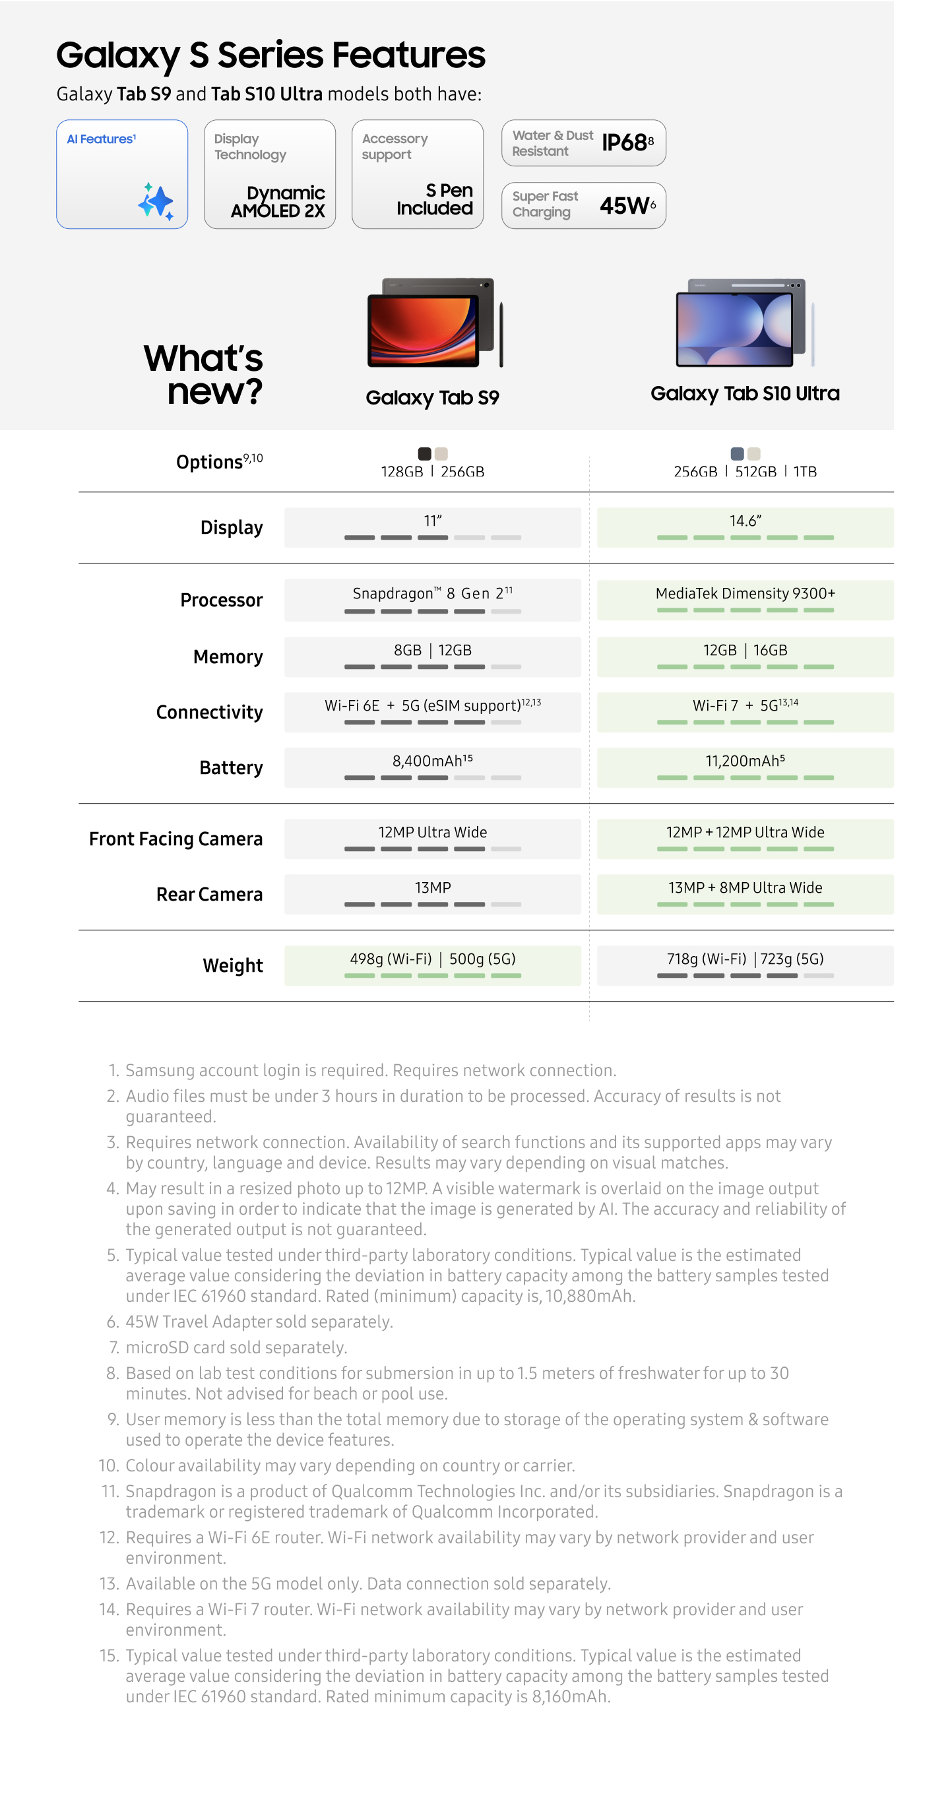950x1796 pixels.
Task: Click the 11,200mAh battery cell
Action: pos(744,767)
